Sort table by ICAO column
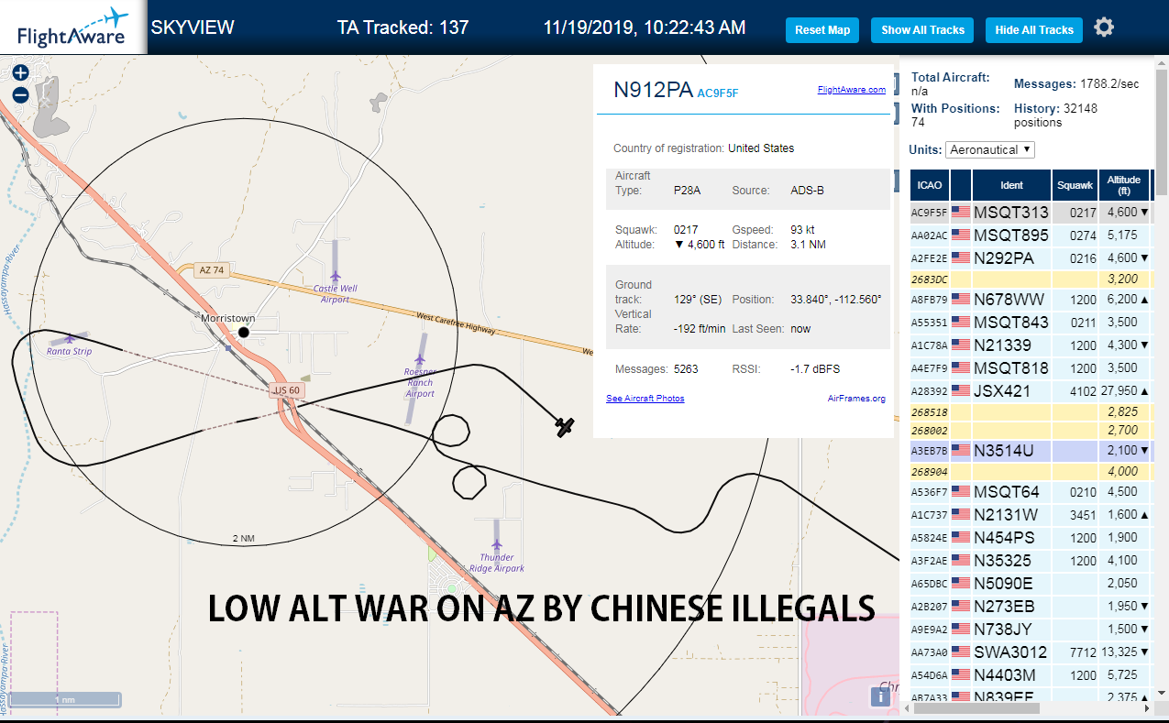1169x723 pixels. pos(930,185)
